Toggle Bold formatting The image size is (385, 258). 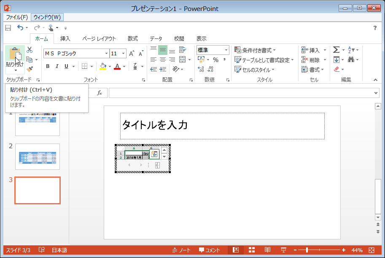(48, 66)
